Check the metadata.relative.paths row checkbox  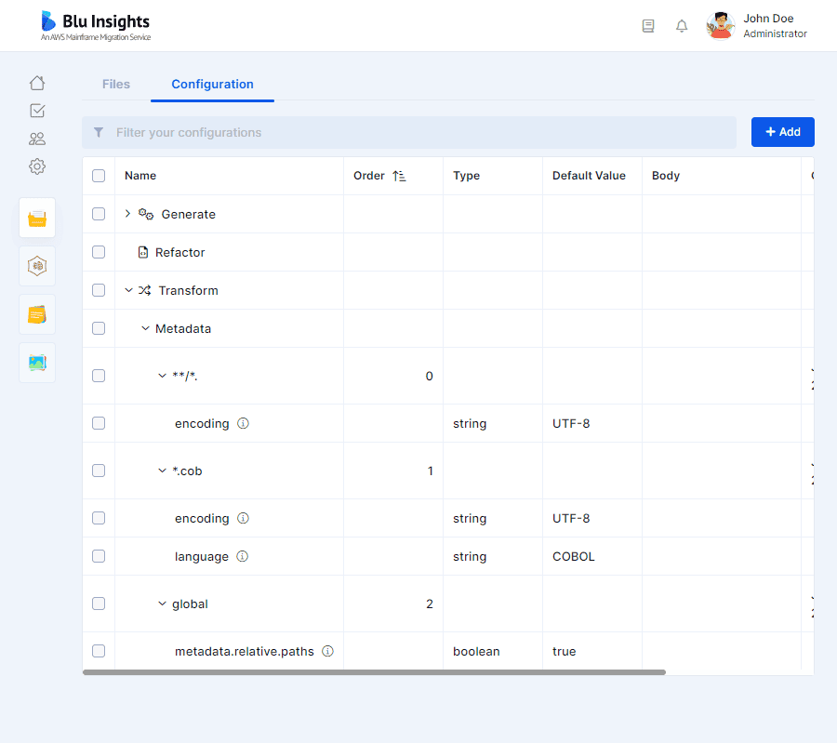pyautogui.click(x=99, y=651)
